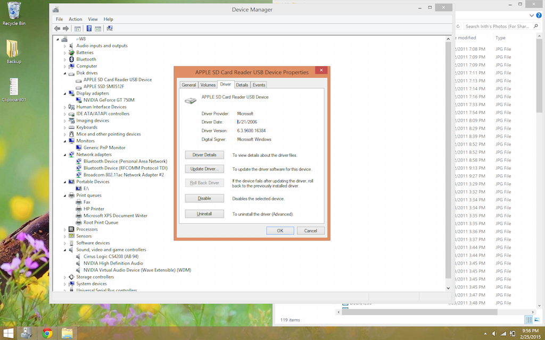Expand Human Interface Devices node

(65, 107)
